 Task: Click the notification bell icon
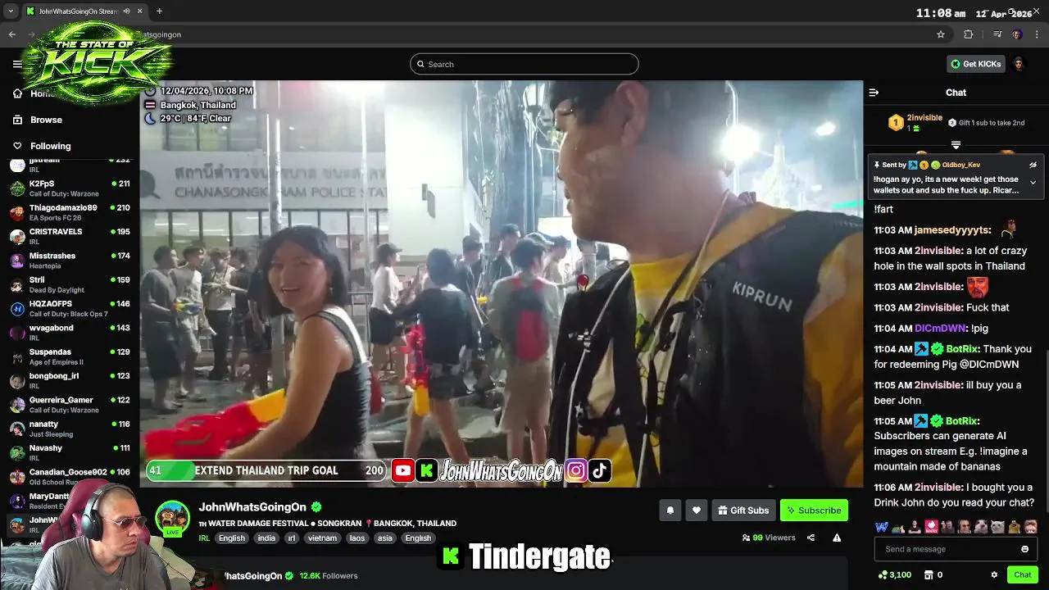point(670,510)
